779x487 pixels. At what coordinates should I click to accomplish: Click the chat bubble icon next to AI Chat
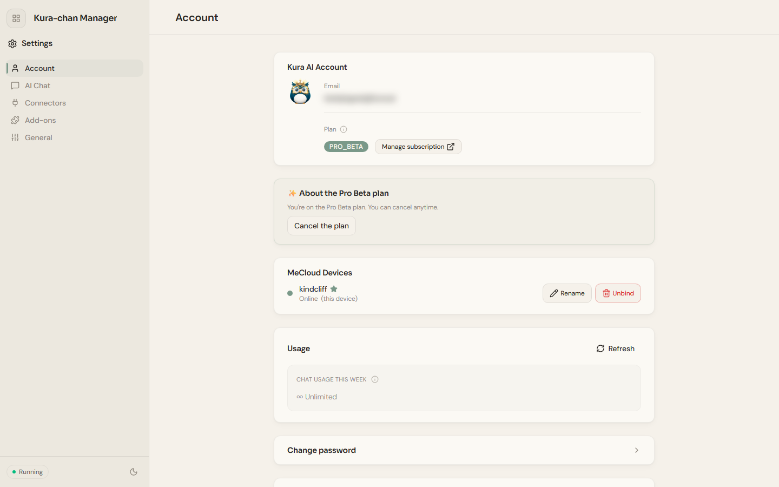click(x=15, y=85)
